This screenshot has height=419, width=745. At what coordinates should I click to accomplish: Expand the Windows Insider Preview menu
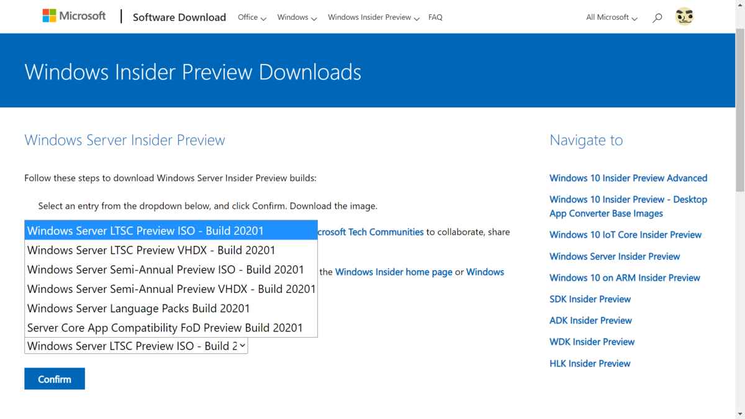tap(374, 17)
